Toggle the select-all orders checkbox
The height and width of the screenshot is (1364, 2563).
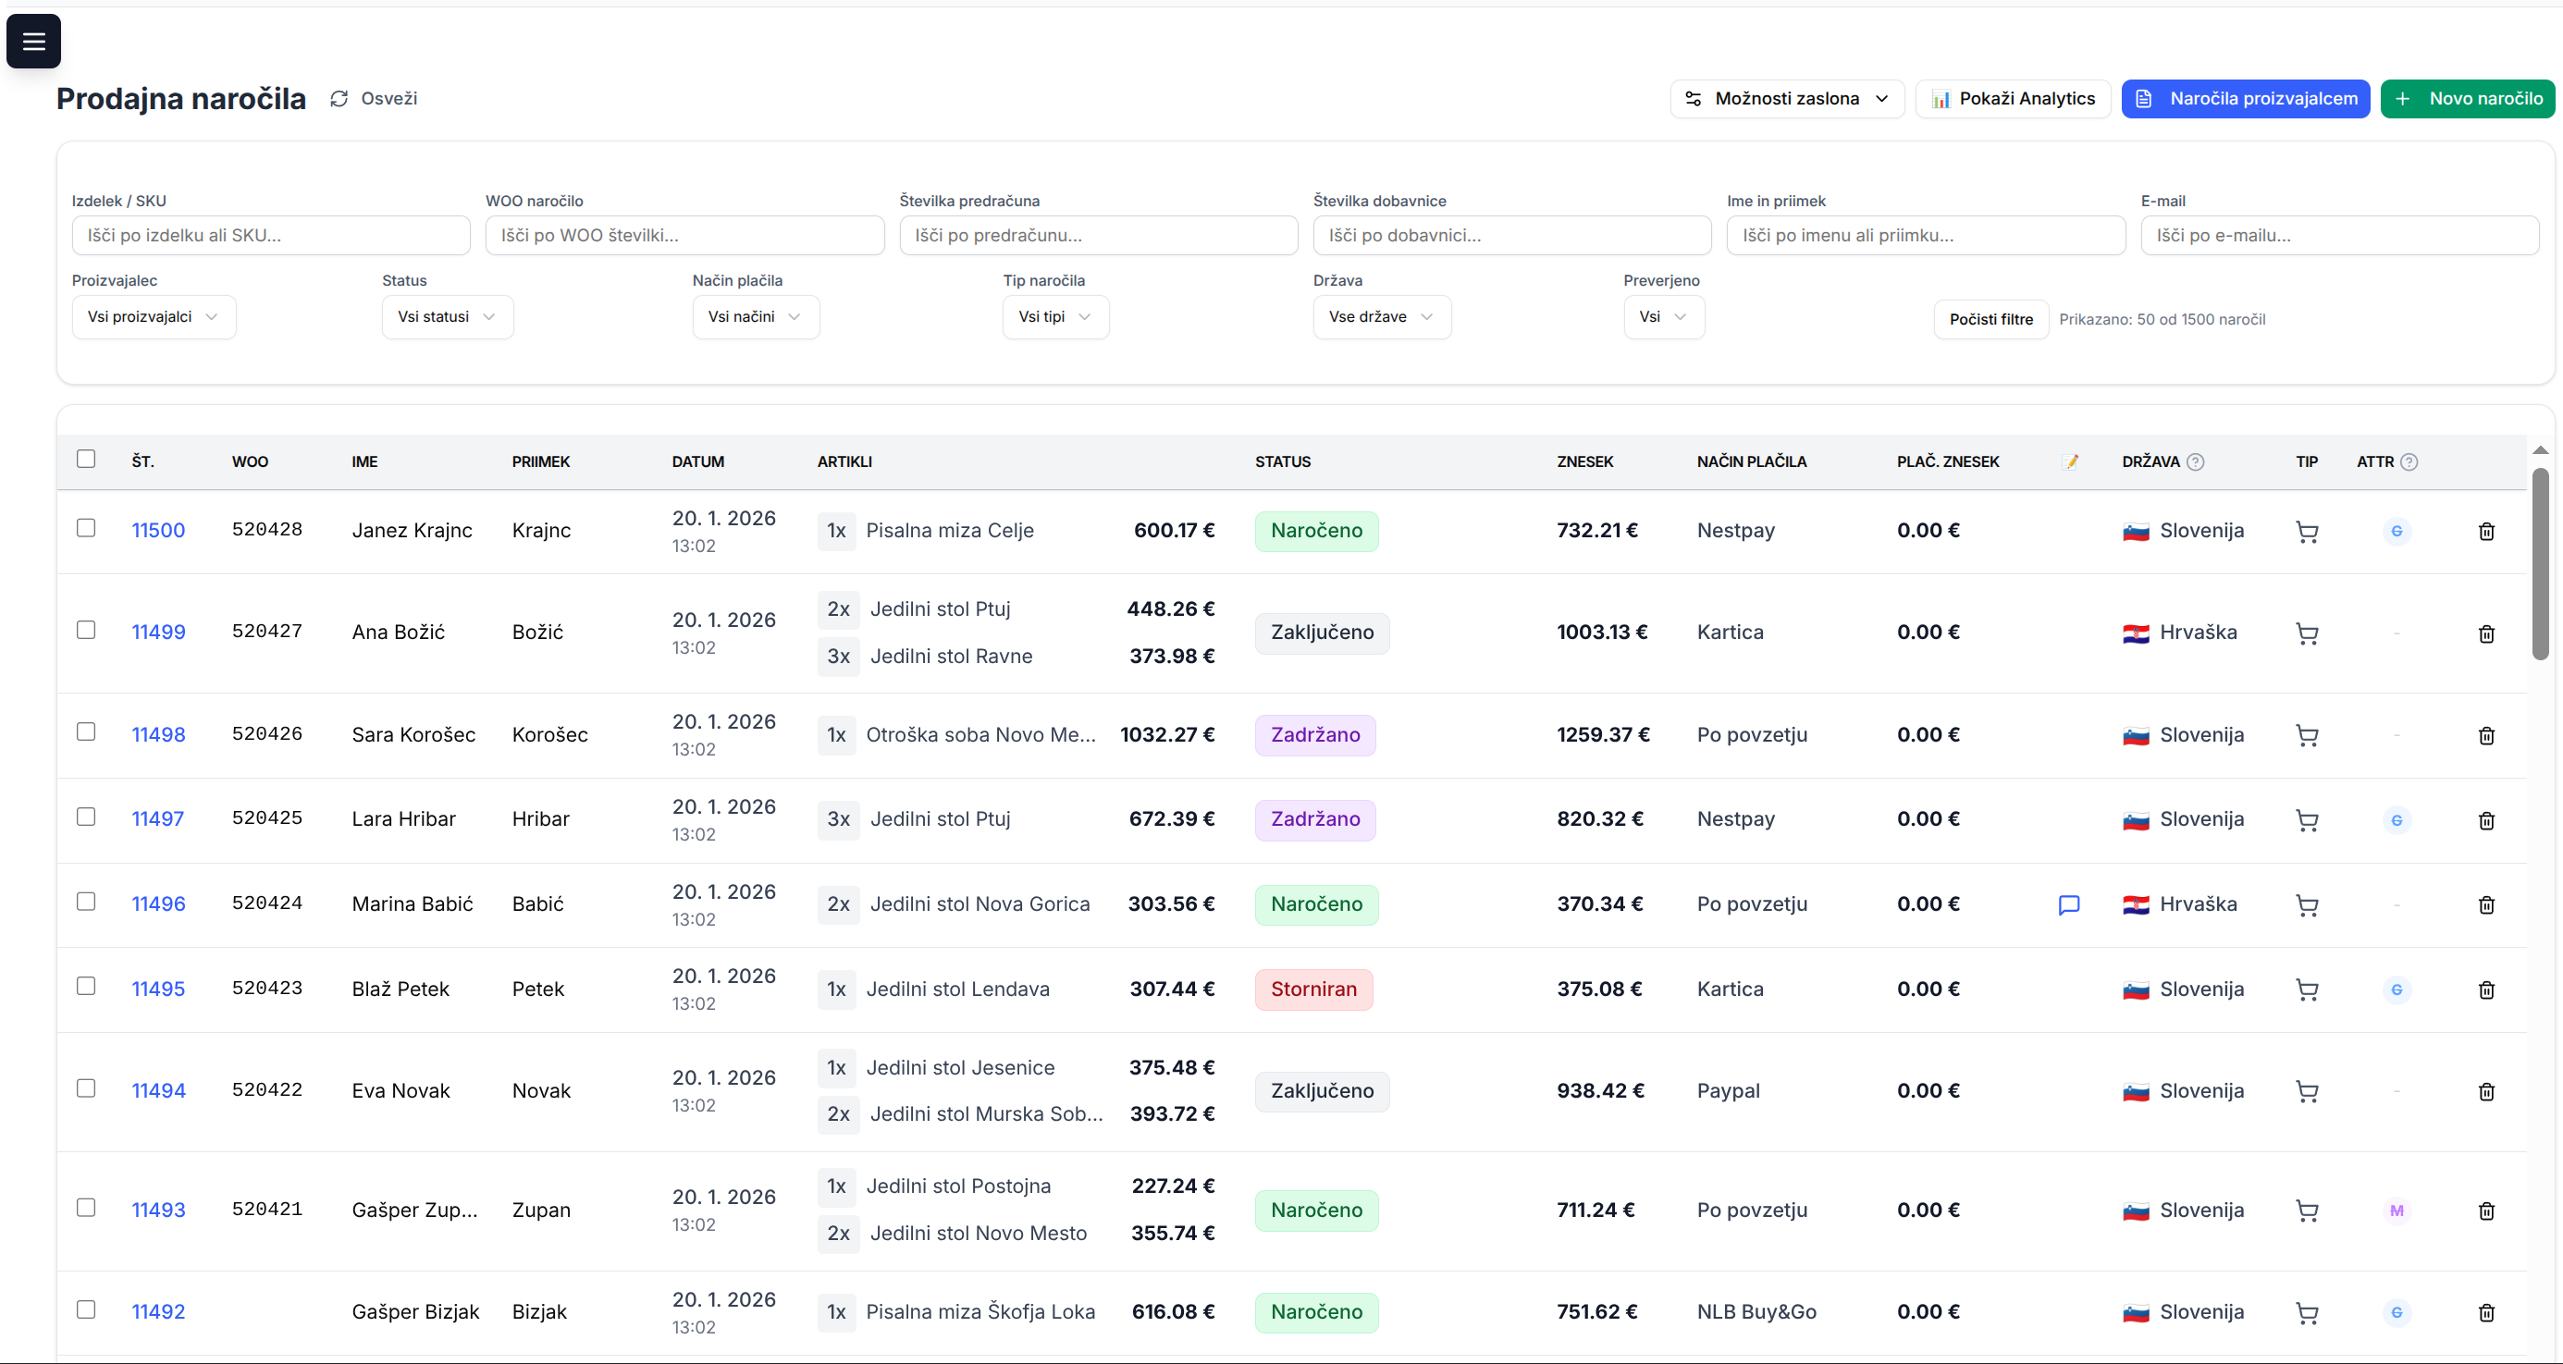pyautogui.click(x=87, y=459)
